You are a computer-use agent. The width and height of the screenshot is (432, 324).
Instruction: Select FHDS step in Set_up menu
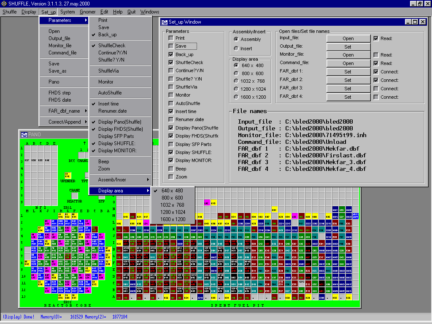click(x=64, y=92)
